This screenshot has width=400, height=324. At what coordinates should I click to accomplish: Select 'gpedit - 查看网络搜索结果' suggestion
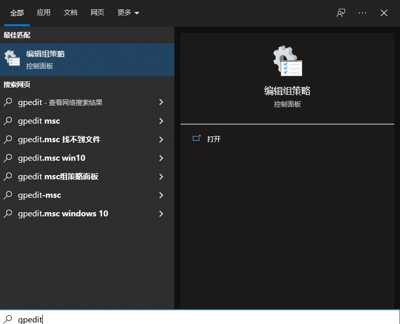(87, 102)
